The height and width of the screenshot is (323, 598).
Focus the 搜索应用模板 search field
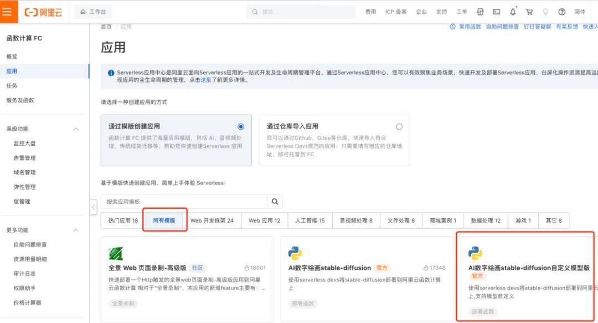184,201
